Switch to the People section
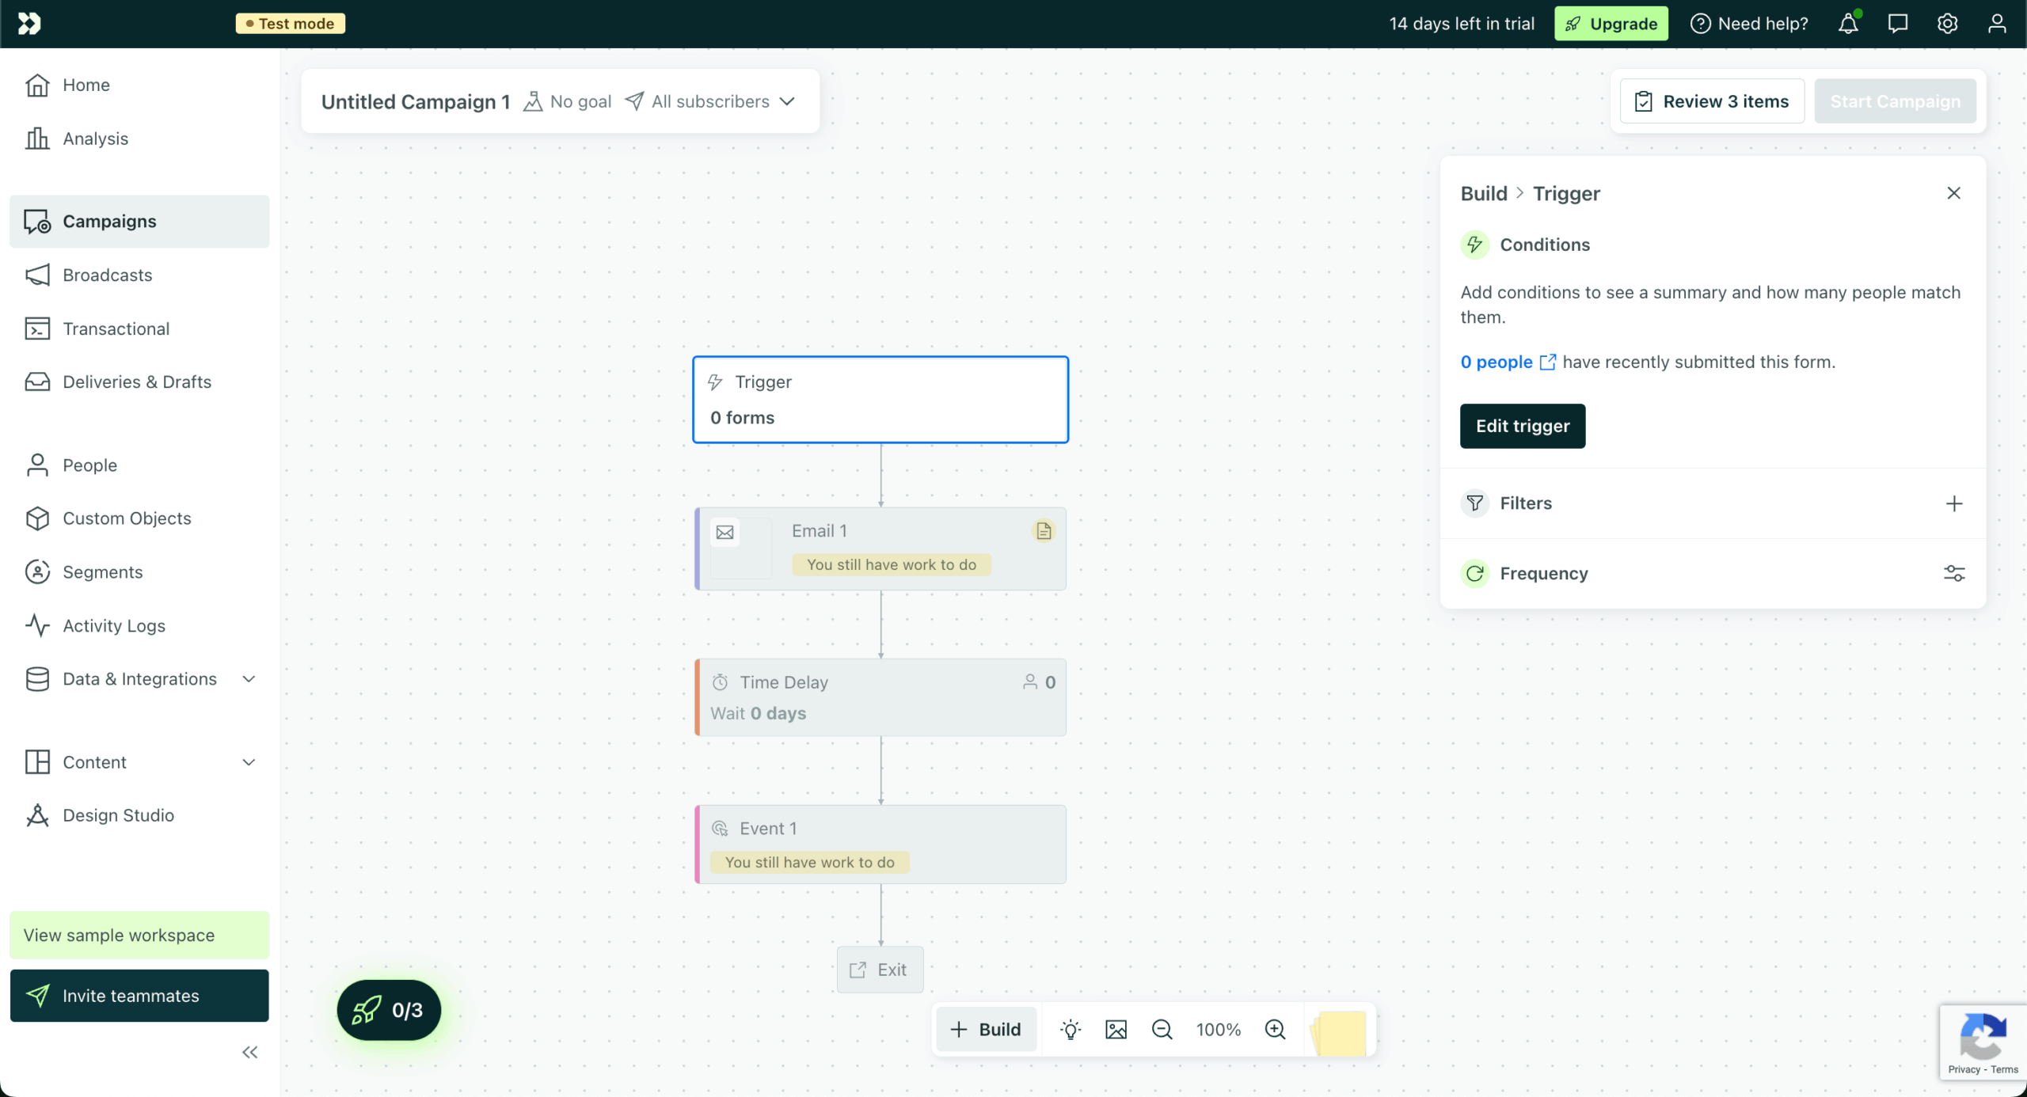The height and width of the screenshot is (1097, 2027). pyautogui.click(x=89, y=465)
